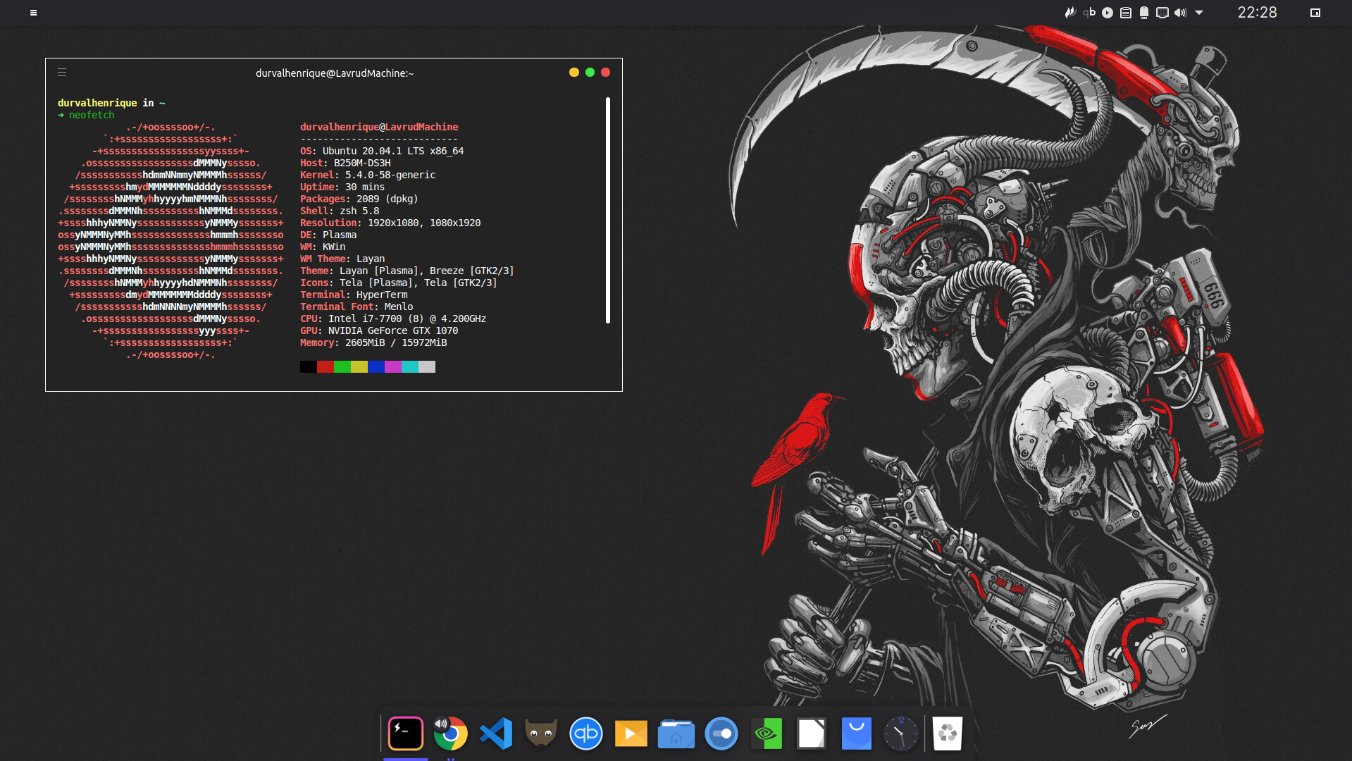Open the NVIDIA settings dock icon

(x=766, y=734)
